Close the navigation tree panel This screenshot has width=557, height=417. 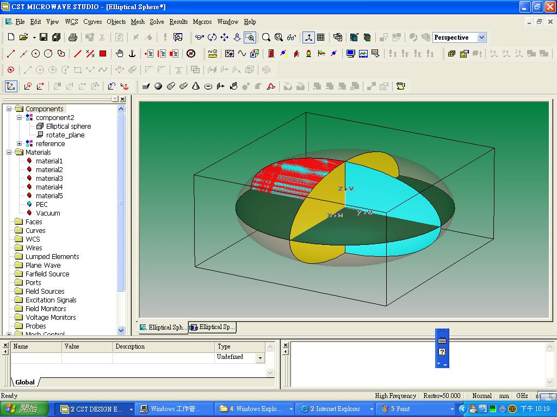pos(122,99)
